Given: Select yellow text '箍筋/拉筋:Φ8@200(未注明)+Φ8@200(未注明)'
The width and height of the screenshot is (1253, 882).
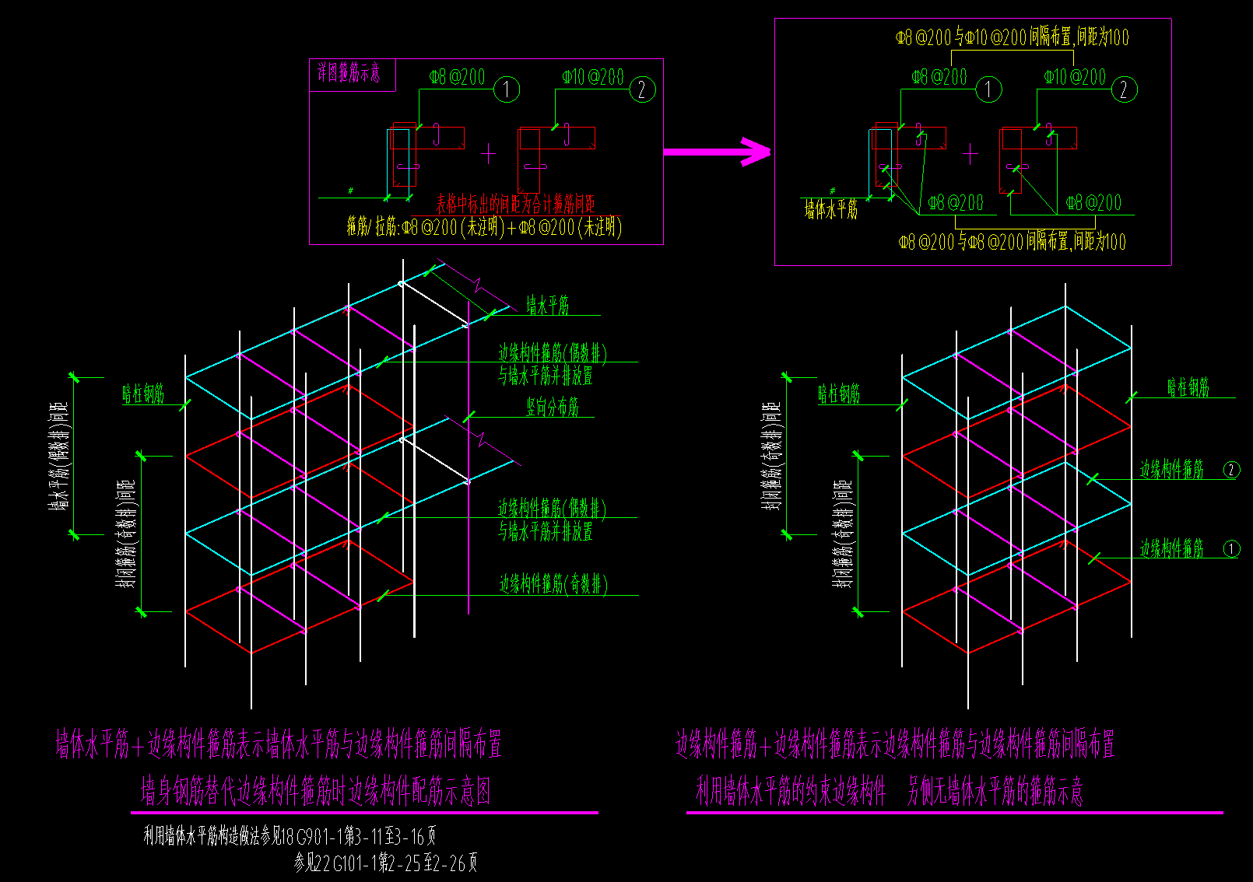Looking at the screenshot, I should coord(484,227).
